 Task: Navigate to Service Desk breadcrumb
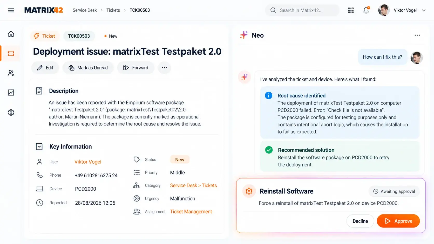click(85, 10)
